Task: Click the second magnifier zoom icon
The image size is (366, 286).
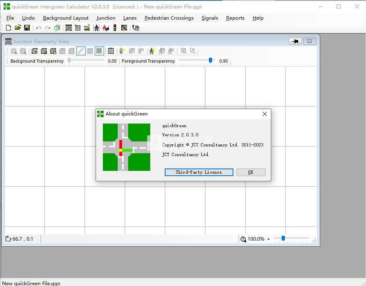Action: pyautogui.click(x=23, y=51)
